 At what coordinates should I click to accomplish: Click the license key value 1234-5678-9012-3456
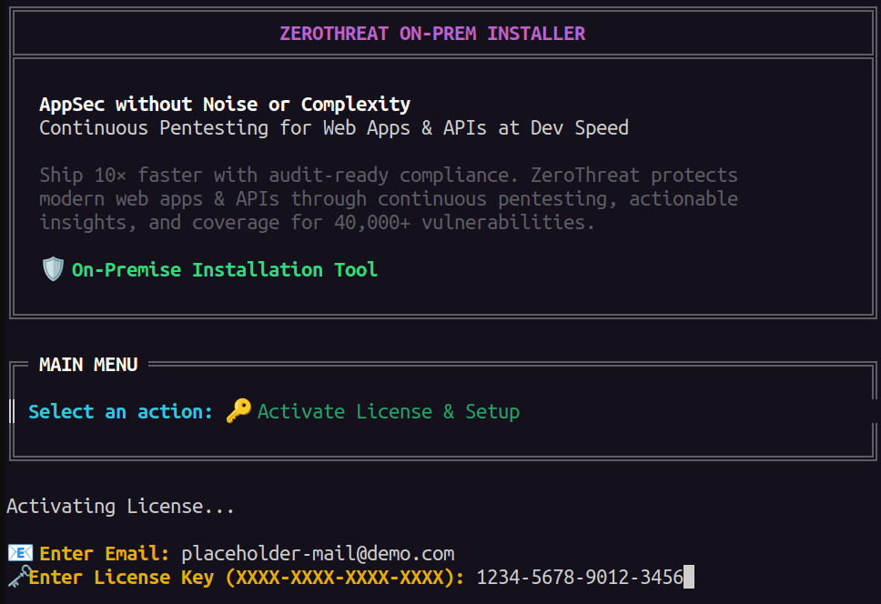click(x=579, y=577)
